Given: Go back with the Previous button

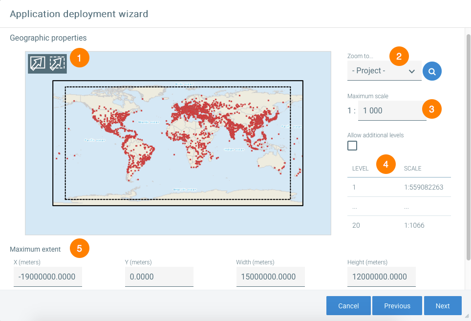Looking at the screenshot, I should tap(397, 306).
